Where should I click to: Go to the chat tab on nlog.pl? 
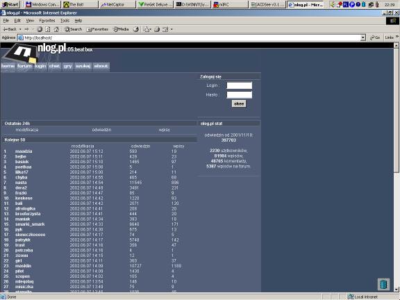pyautogui.click(x=55, y=67)
